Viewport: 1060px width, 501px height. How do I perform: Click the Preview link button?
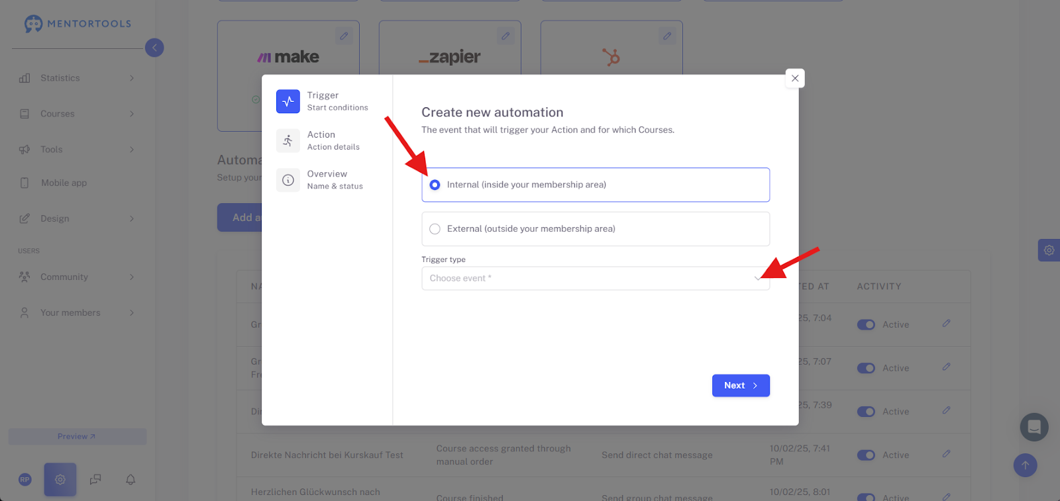coord(77,437)
